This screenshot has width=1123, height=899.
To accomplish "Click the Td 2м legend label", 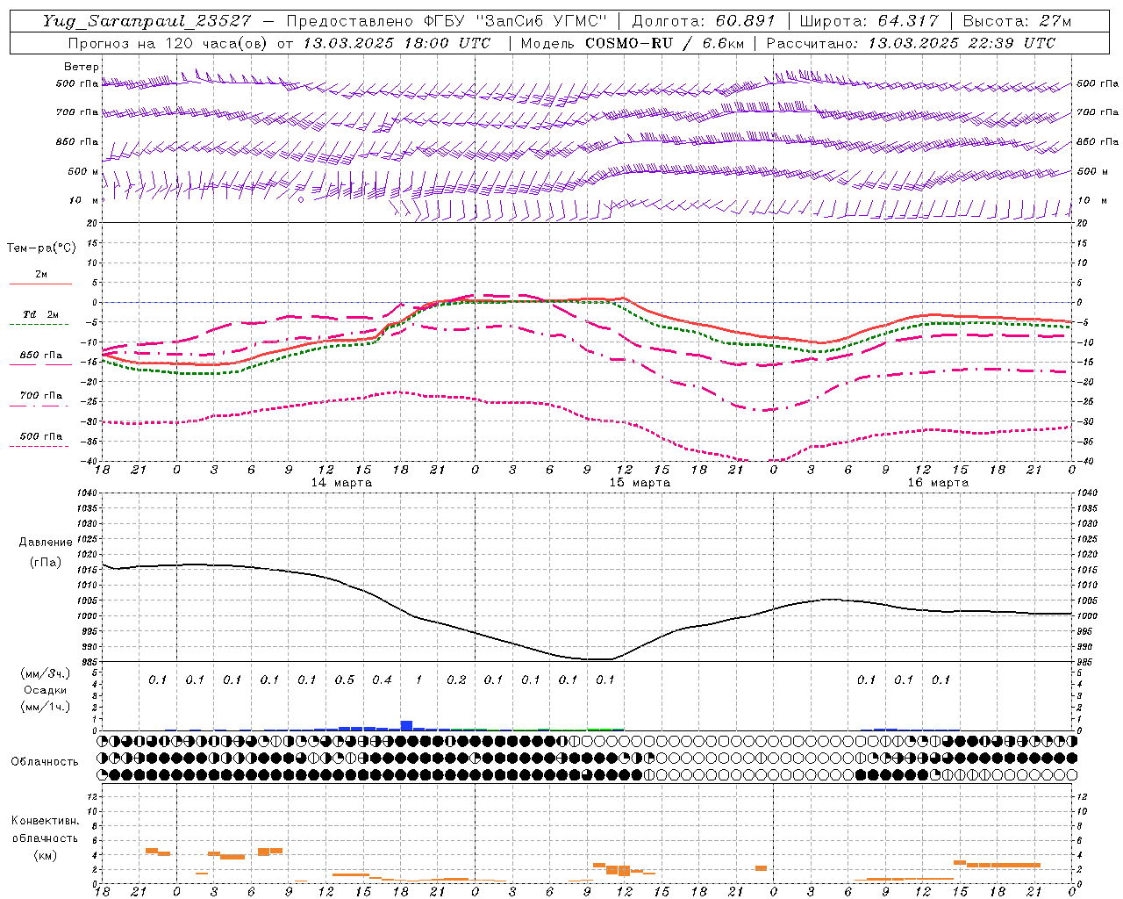I will [x=41, y=314].
